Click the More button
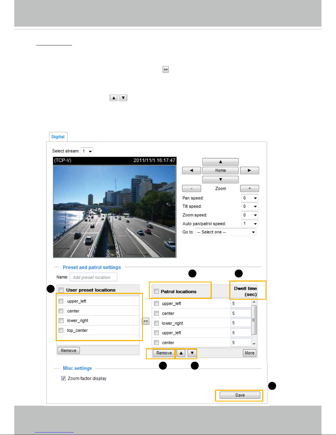 tap(249, 353)
